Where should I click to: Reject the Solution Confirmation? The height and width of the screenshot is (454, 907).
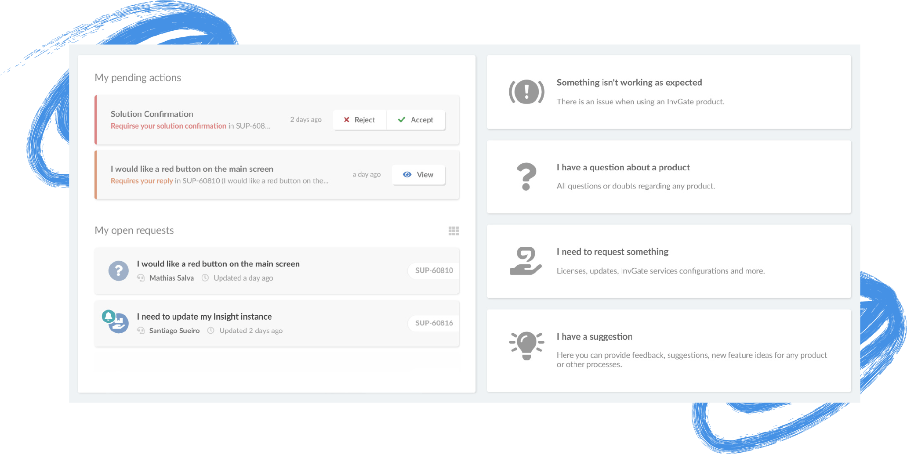pos(359,119)
